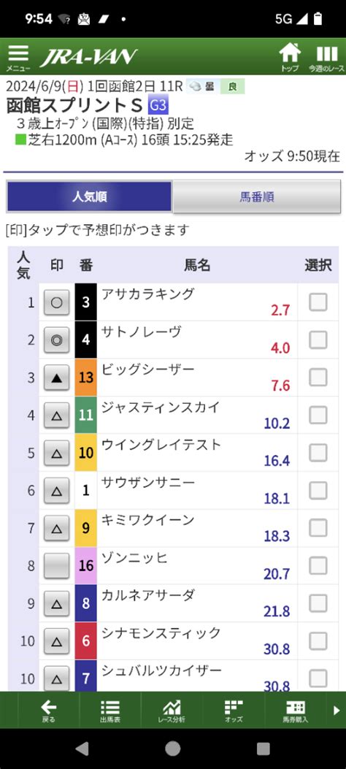Image resolution: width=346 pixels, height=769 pixels.
Task: Open 出馬表 list icon
Action: coord(109,710)
